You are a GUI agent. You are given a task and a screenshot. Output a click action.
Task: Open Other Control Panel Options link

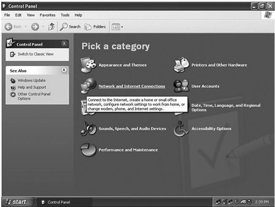pyautogui.click(x=34, y=96)
